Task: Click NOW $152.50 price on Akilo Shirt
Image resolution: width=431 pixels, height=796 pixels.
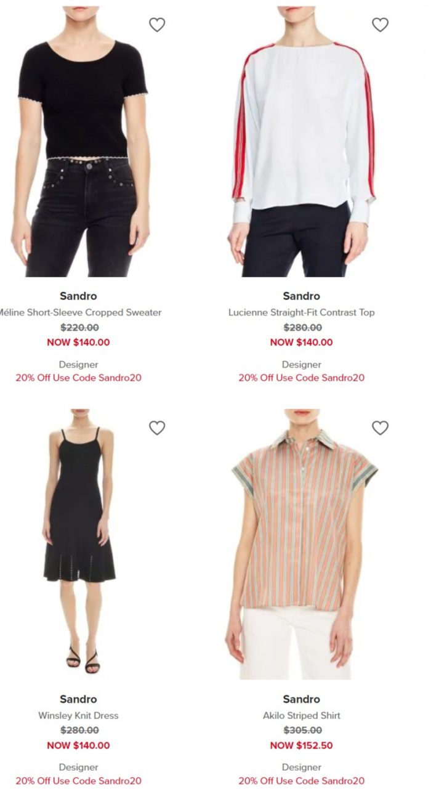Action: (x=302, y=745)
